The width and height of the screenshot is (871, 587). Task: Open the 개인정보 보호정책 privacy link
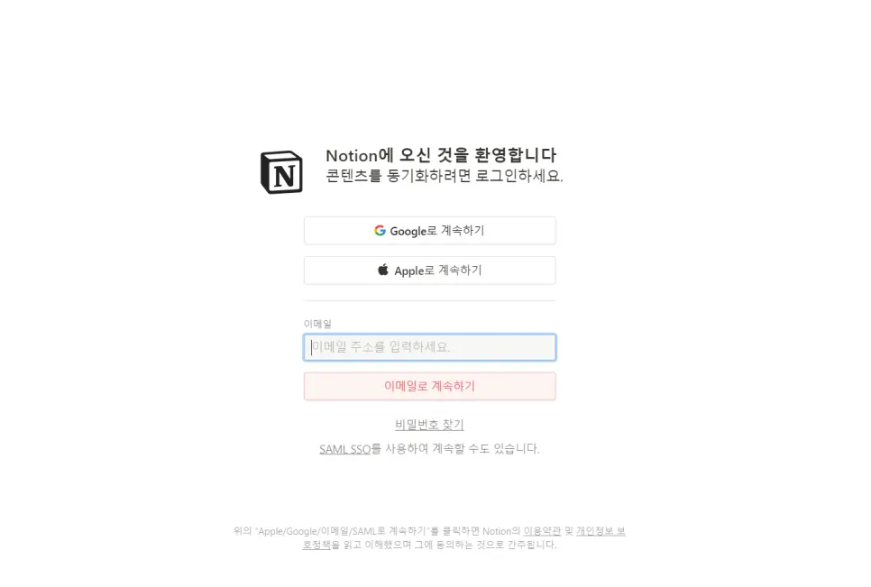click(601, 531)
